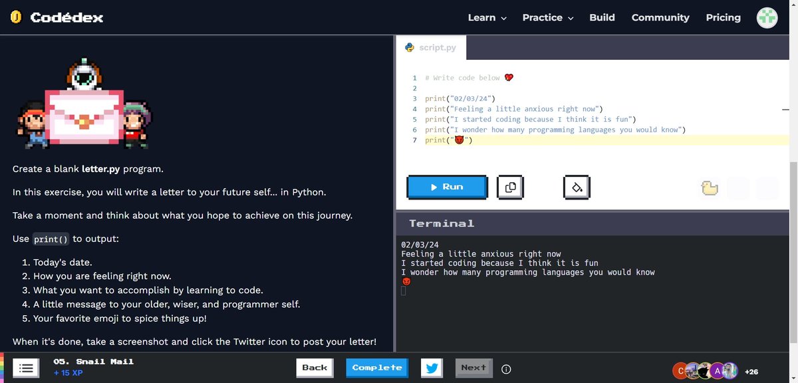
Task: Click the 'print()' inline code snippet
Action: 51,239
